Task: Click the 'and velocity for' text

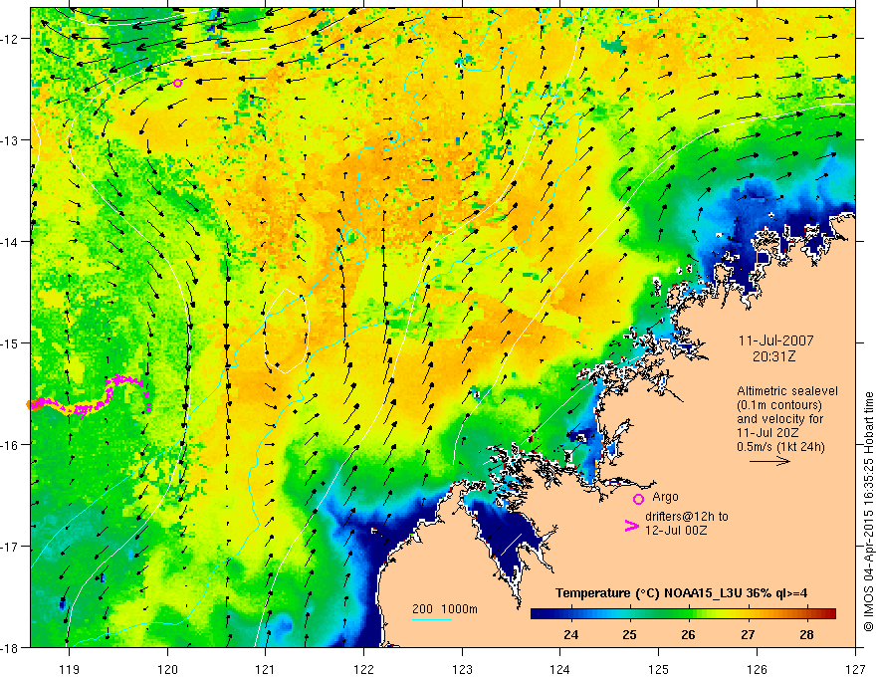Action: (779, 419)
